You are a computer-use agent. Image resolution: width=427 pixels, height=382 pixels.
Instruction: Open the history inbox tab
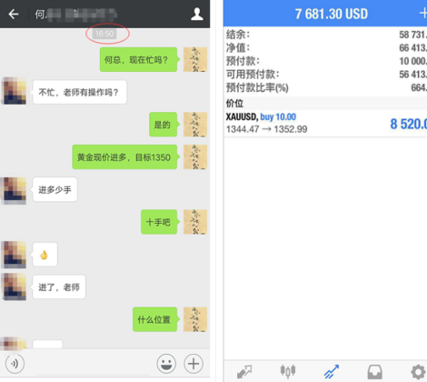[x=375, y=372]
